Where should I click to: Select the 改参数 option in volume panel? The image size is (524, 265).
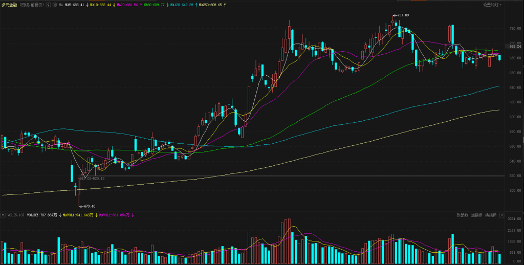pos(463,215)
